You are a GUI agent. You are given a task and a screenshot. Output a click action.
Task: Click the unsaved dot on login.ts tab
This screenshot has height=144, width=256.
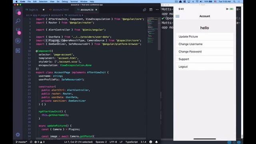(44, 10)
